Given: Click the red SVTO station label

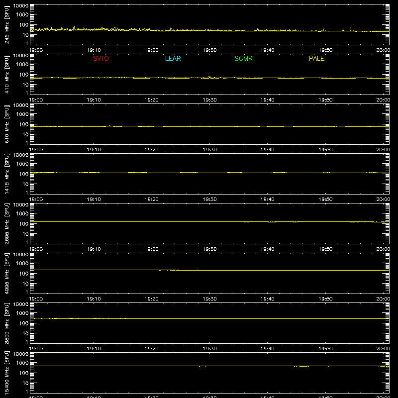Looking at the screenshot, I should (x=101, y=58).
